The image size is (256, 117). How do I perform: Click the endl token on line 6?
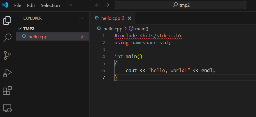click(x=207, y=71)
